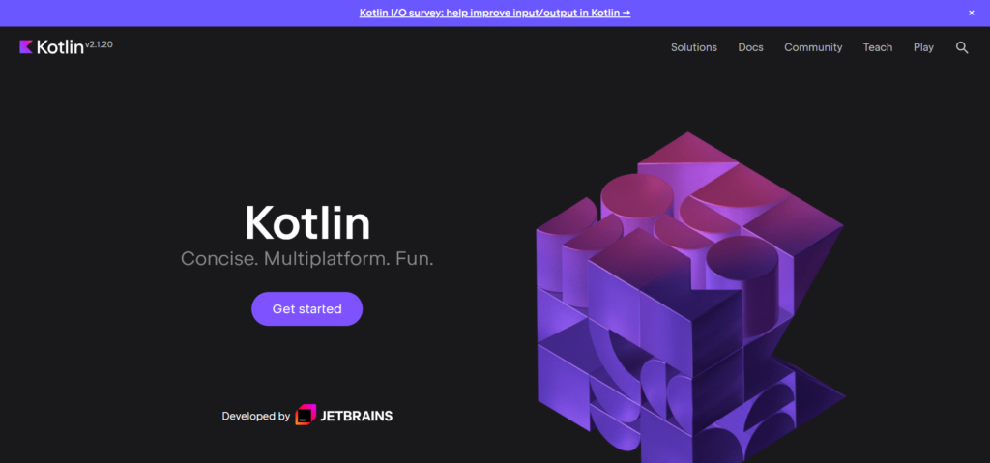Click the Get started button

pyautogui.click(x=306, y=309)
